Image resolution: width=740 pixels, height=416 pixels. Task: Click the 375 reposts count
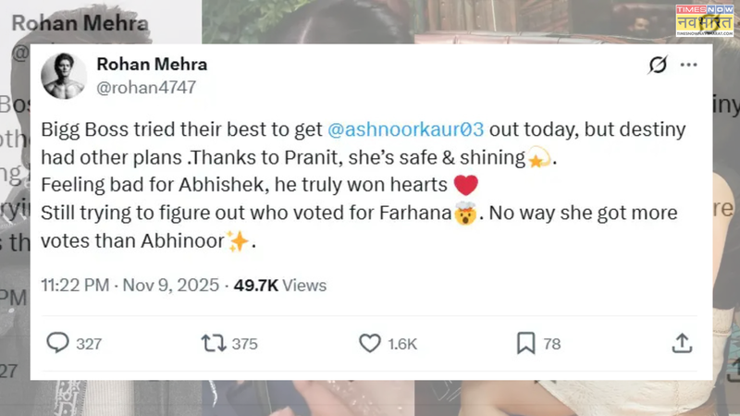(x=244, y=344)
